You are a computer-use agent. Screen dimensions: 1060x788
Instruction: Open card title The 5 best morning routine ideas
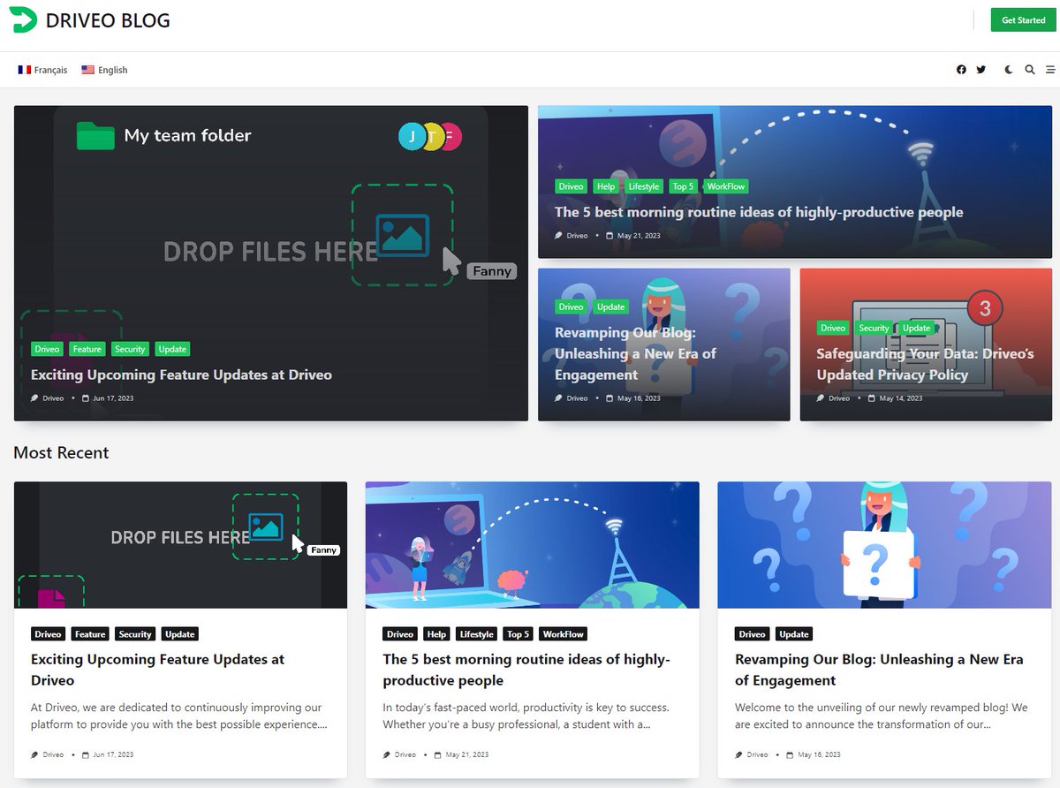click(526, 670)
